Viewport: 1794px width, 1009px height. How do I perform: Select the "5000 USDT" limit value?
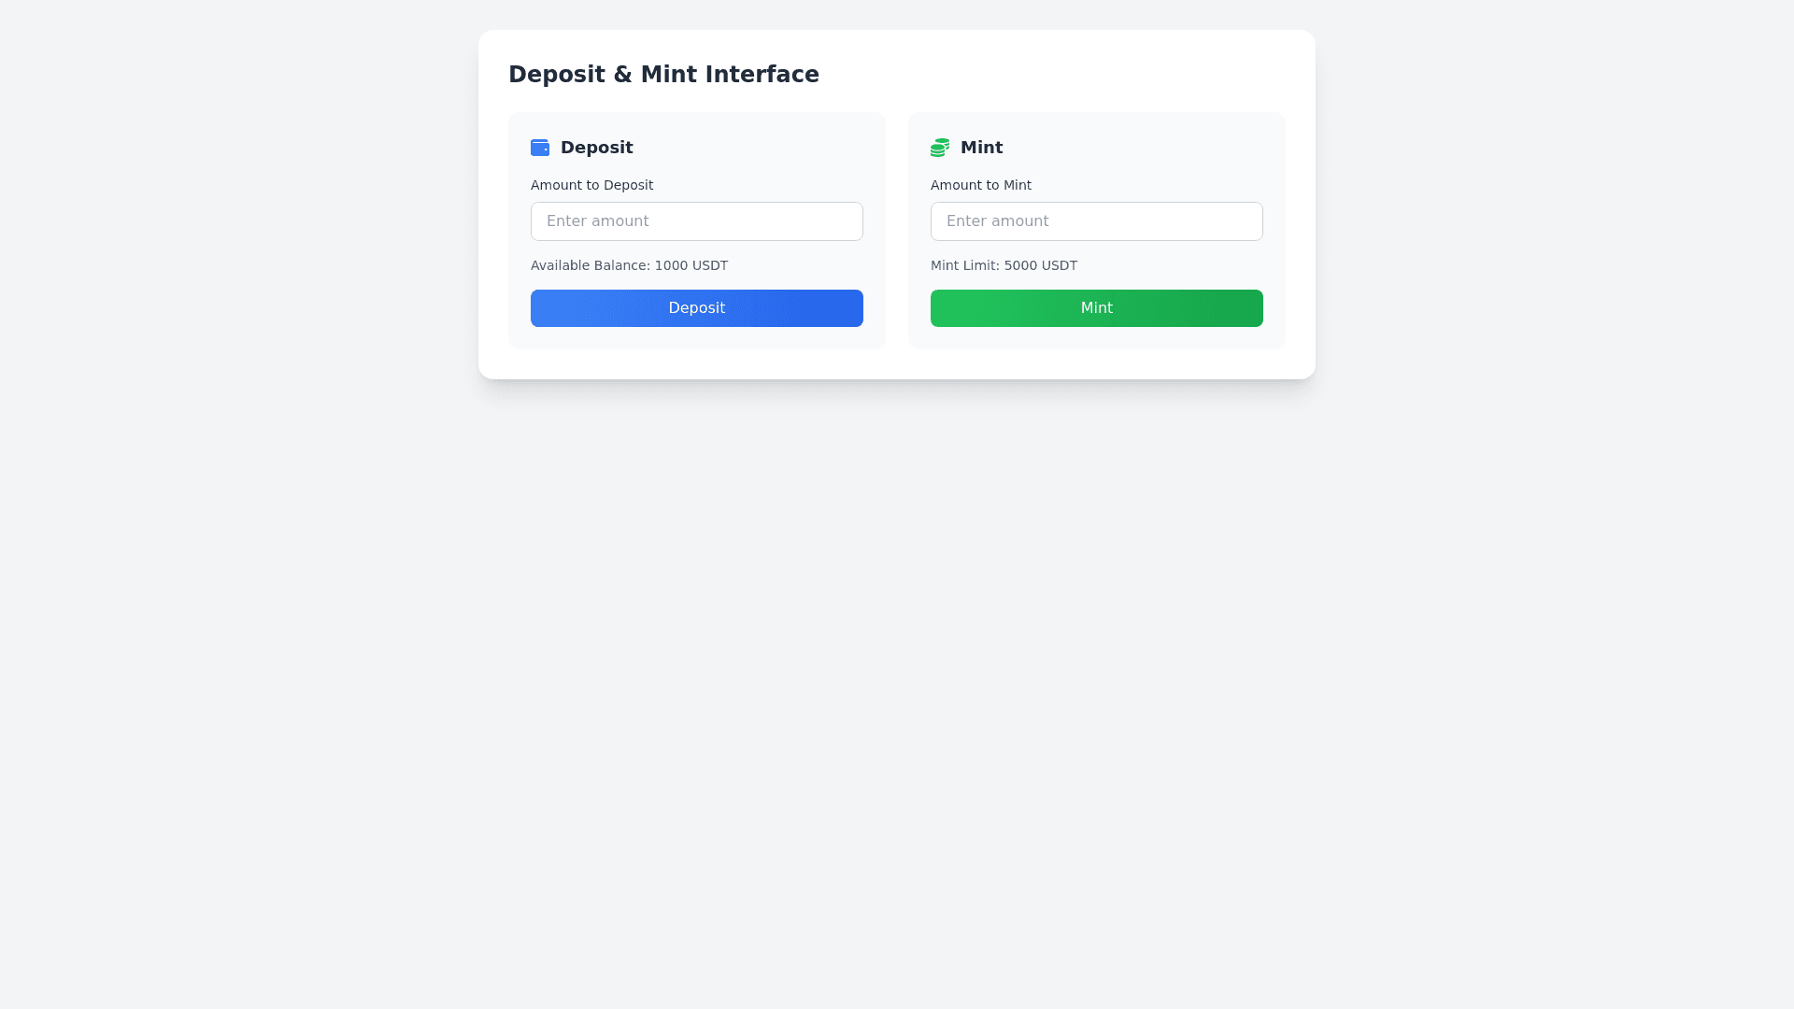click(x=1040, y=265)
